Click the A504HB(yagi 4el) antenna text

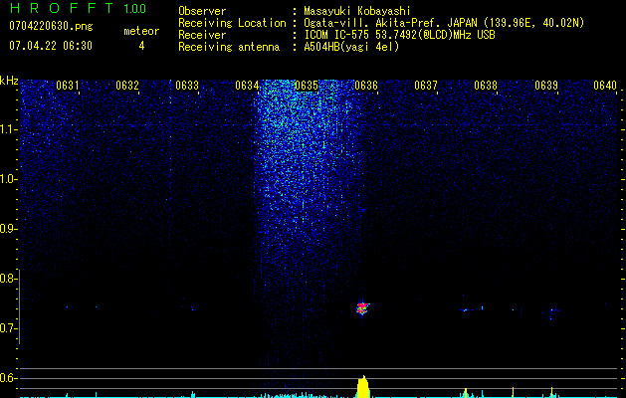point(351,47)
